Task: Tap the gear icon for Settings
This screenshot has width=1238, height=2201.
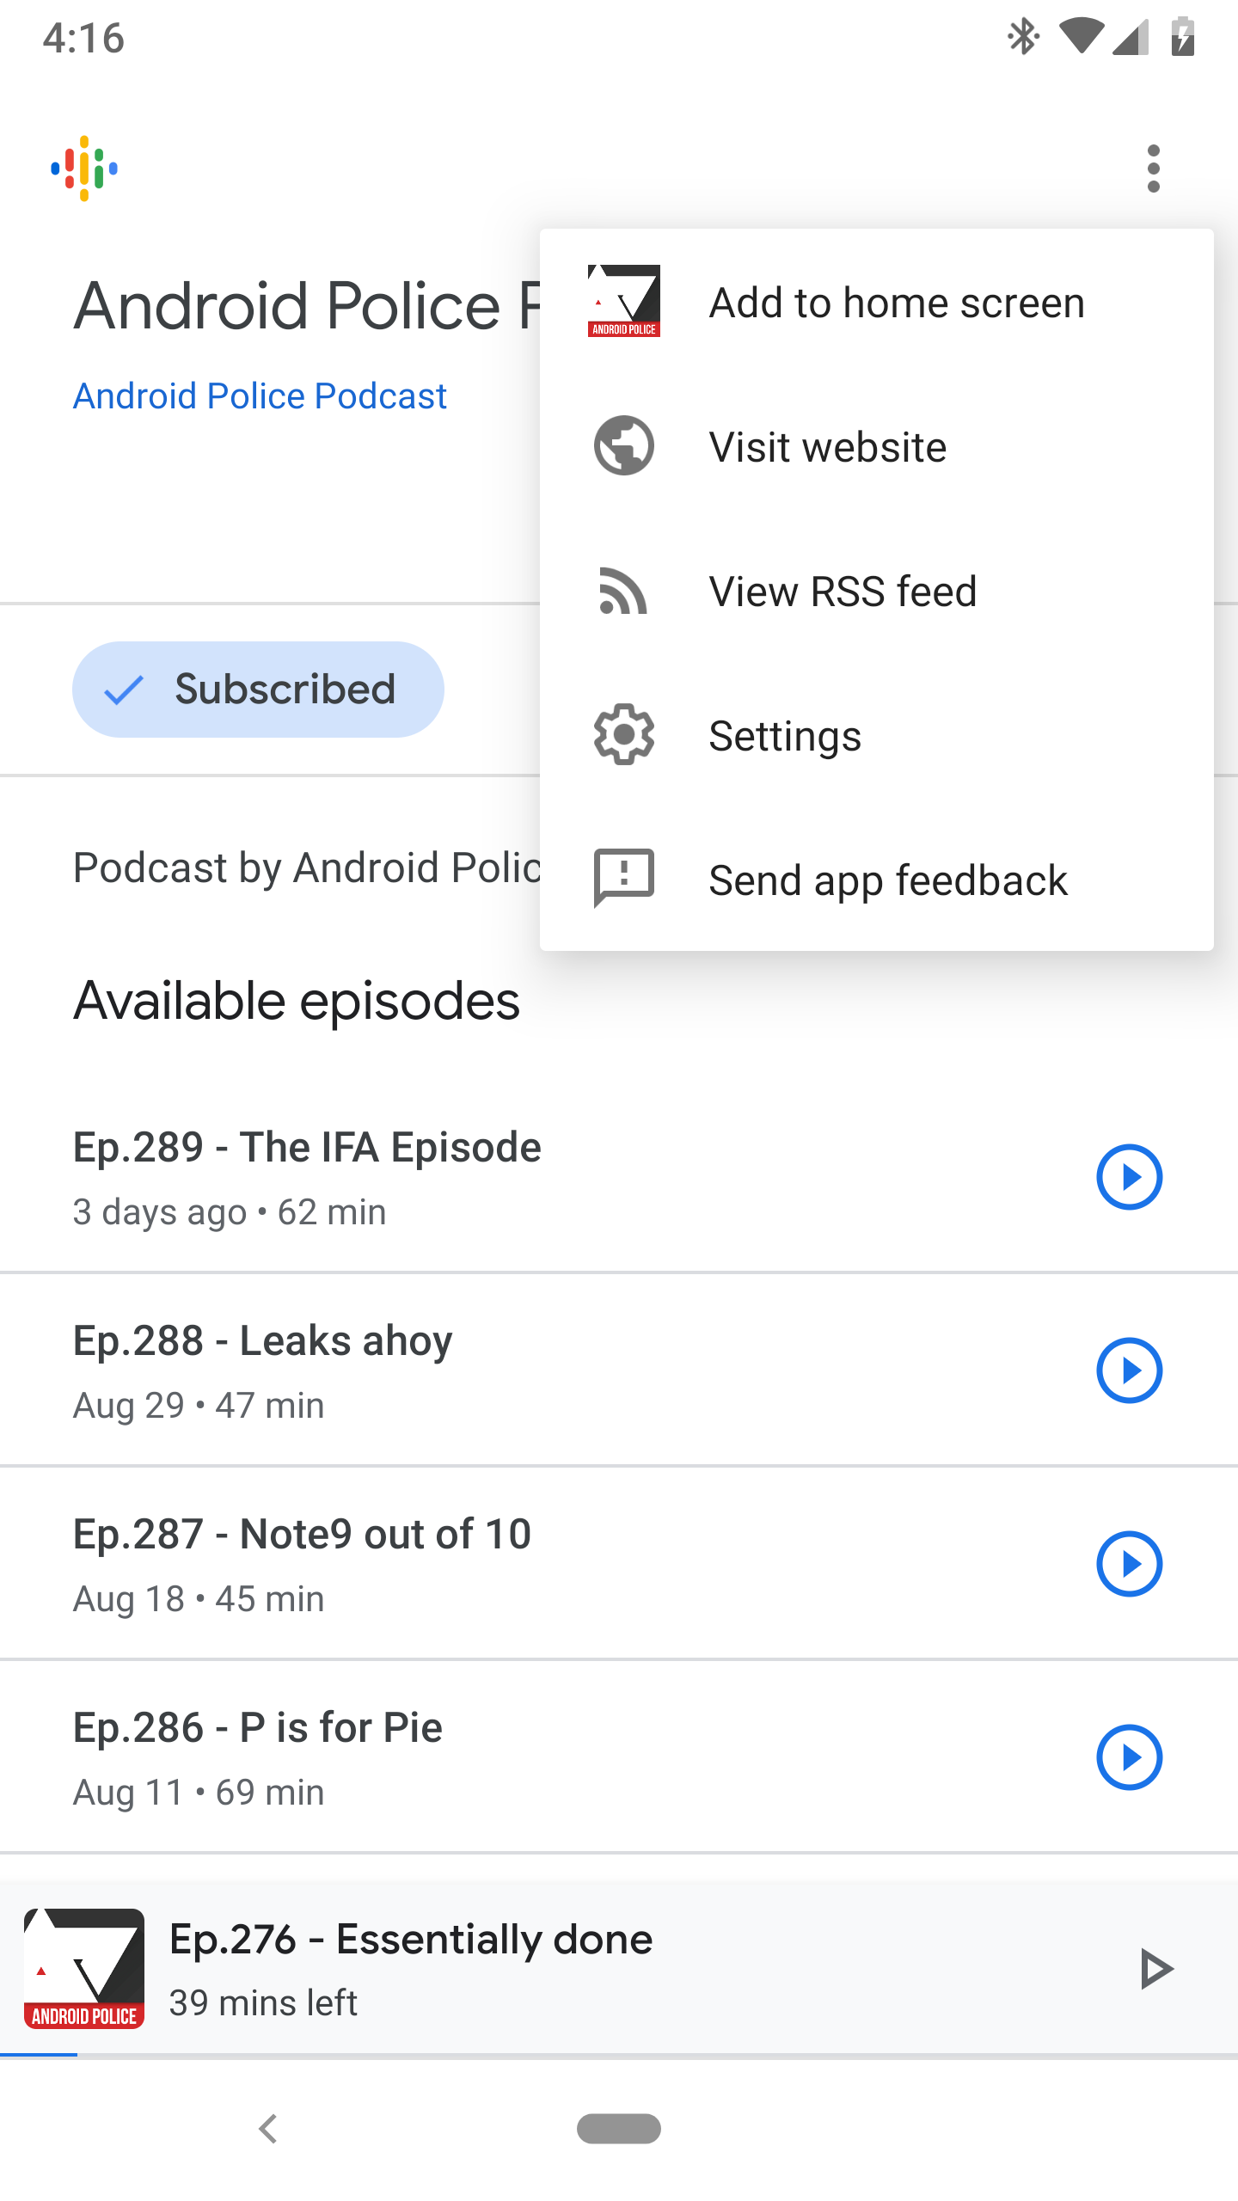Action: click(624, 734)
